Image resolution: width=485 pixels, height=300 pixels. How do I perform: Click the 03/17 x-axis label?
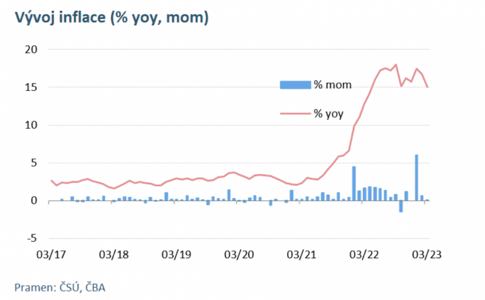[x=51, y=254]
